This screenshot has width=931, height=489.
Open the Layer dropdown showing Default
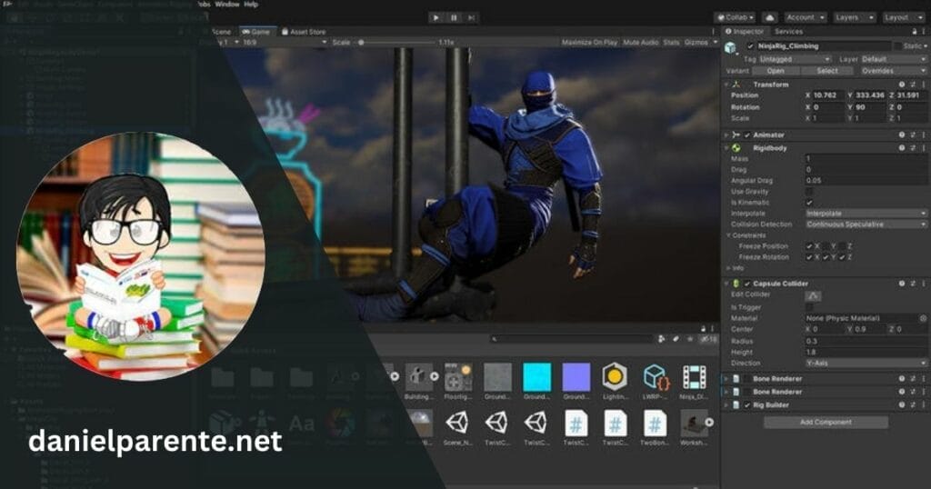[893, 59]
